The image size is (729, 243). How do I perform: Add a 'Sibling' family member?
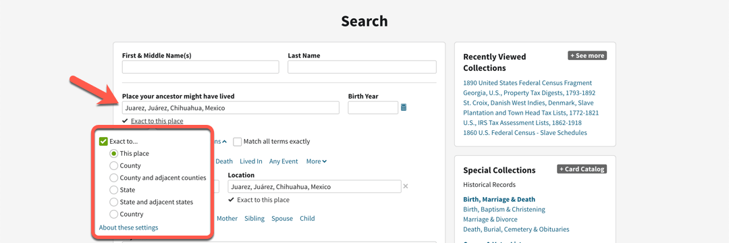point(254,219)
